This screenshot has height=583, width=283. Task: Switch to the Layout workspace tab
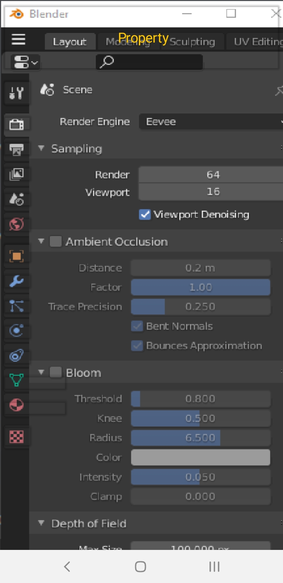[x=70, y=42]
